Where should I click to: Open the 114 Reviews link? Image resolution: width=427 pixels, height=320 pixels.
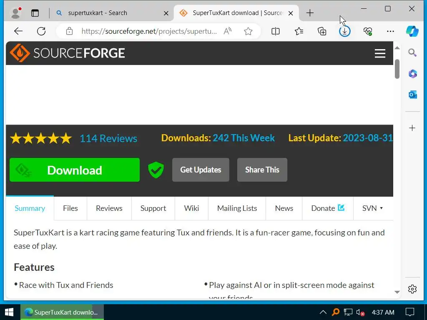pyautogui.click(x=108, y=138)
